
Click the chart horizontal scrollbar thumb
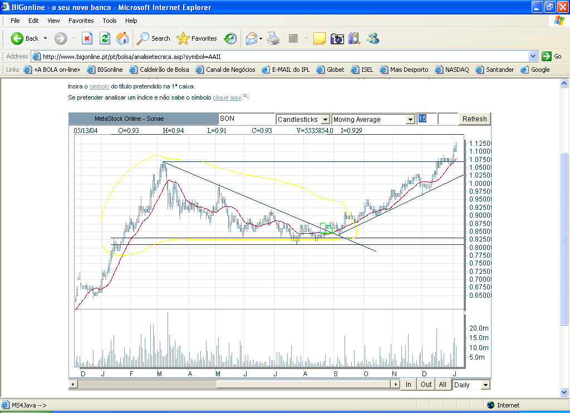tap(146, 384)
